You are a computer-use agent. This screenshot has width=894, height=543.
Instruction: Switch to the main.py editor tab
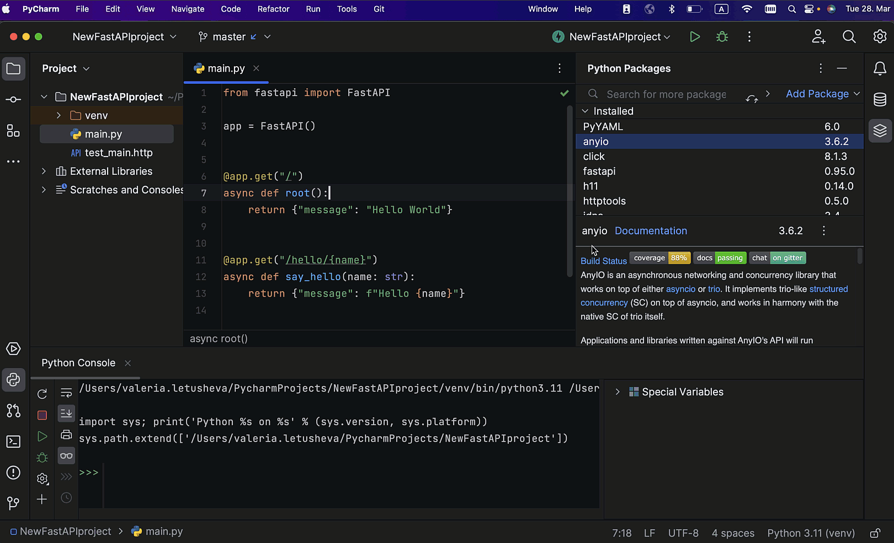click(226, 68)
